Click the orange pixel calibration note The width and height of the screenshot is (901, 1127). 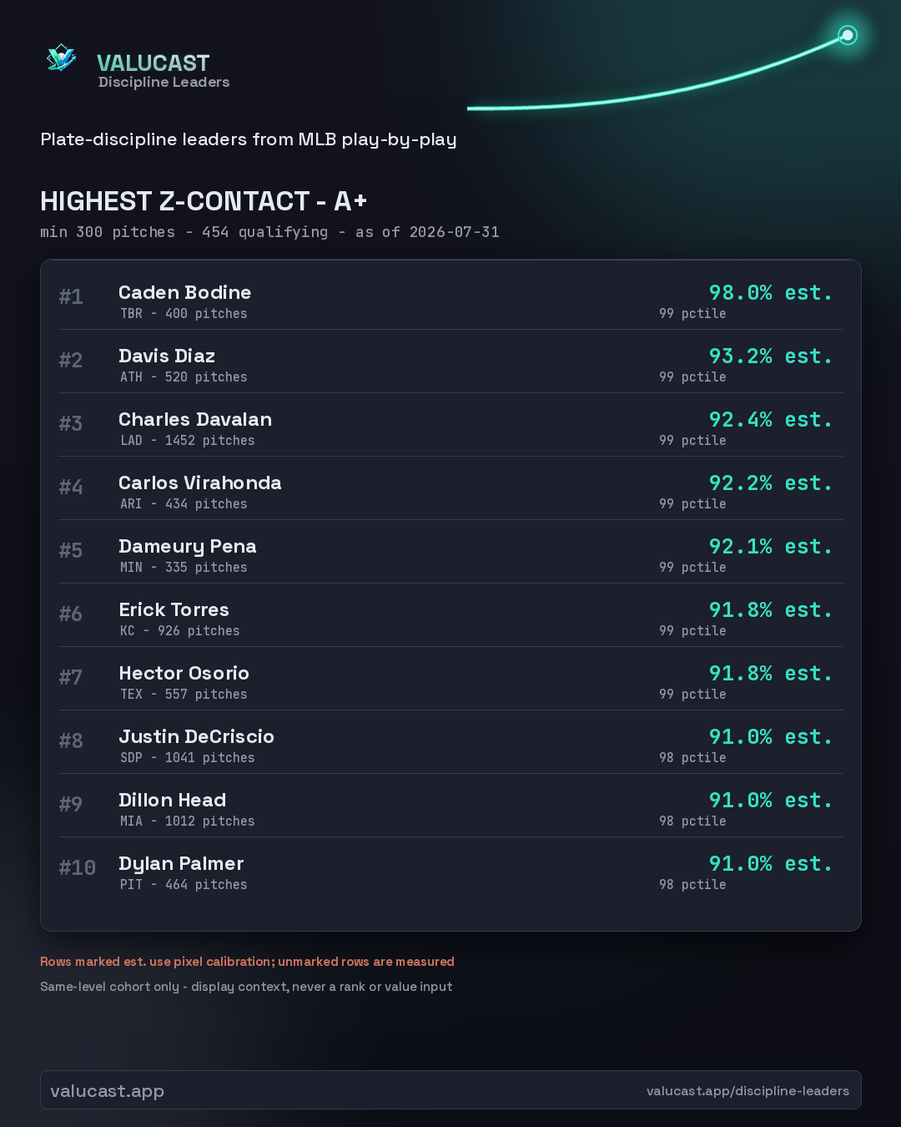[247, 962]
